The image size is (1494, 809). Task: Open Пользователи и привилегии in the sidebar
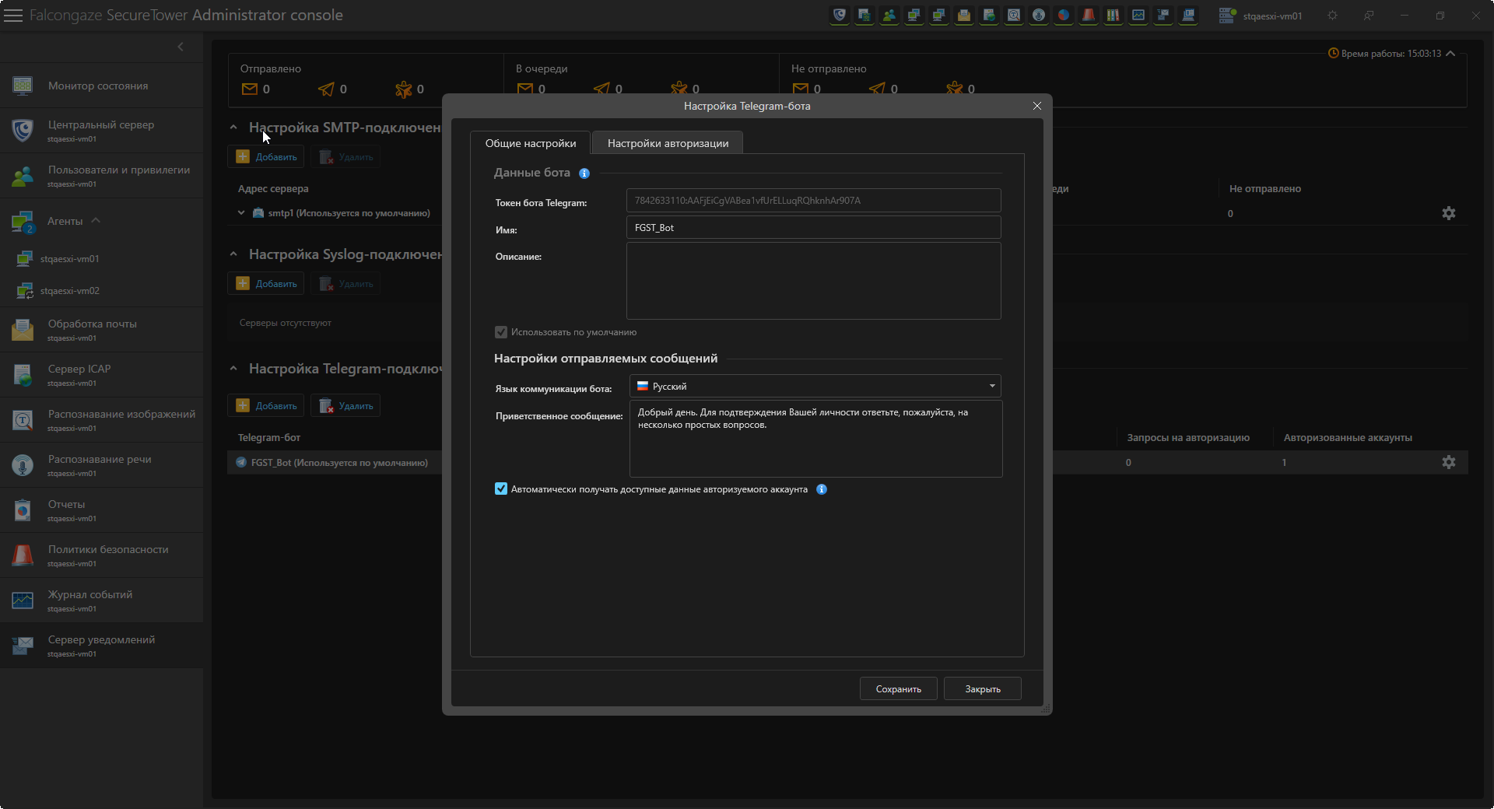[101, 176]
